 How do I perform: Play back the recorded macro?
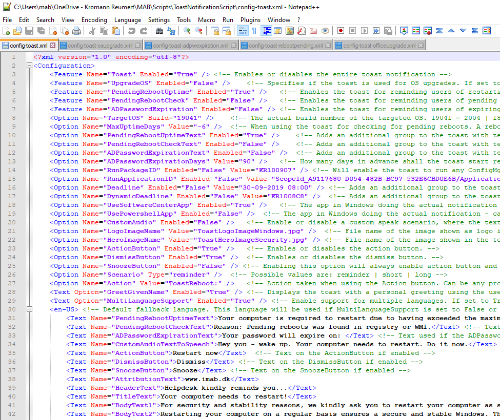click(364, 31)
